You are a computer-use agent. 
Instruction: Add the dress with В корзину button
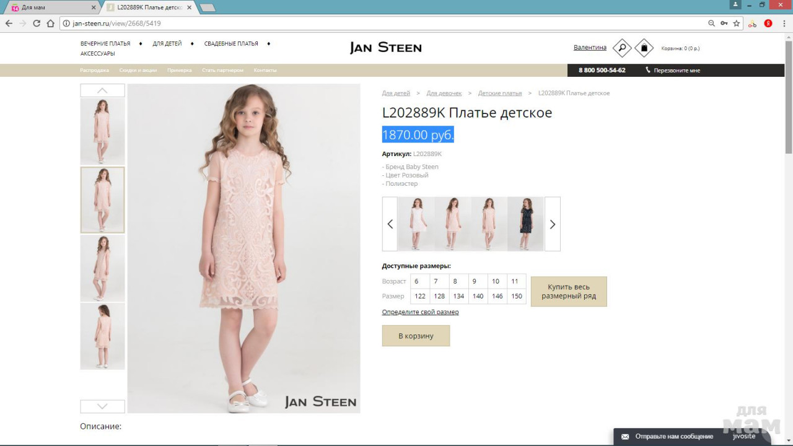pos(416,336)
